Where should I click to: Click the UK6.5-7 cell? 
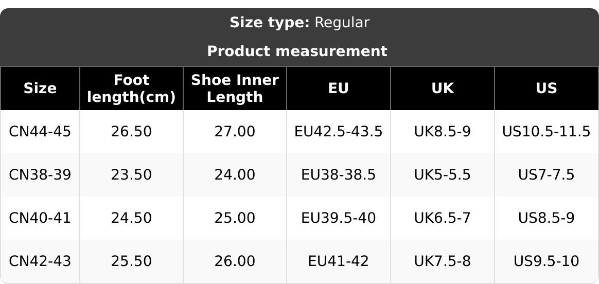coord(443,218)
